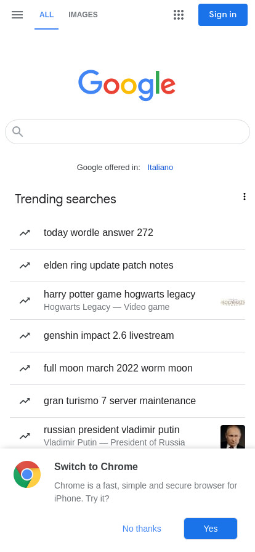Viewport: 255px width, 552px height.
Task: Select full moon march 2022 worm moon
Action: [x=127, y=368]
